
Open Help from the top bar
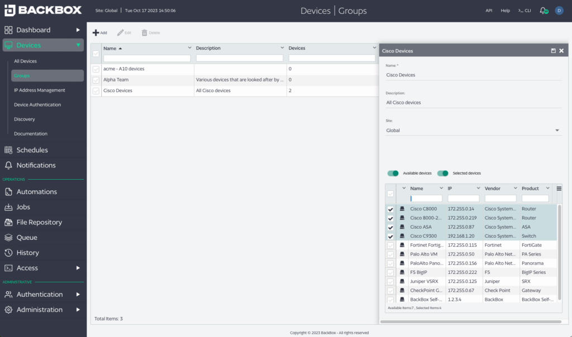click(x=505, y=10)
